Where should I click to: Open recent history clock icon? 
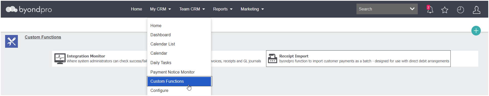tap(460, 10)
